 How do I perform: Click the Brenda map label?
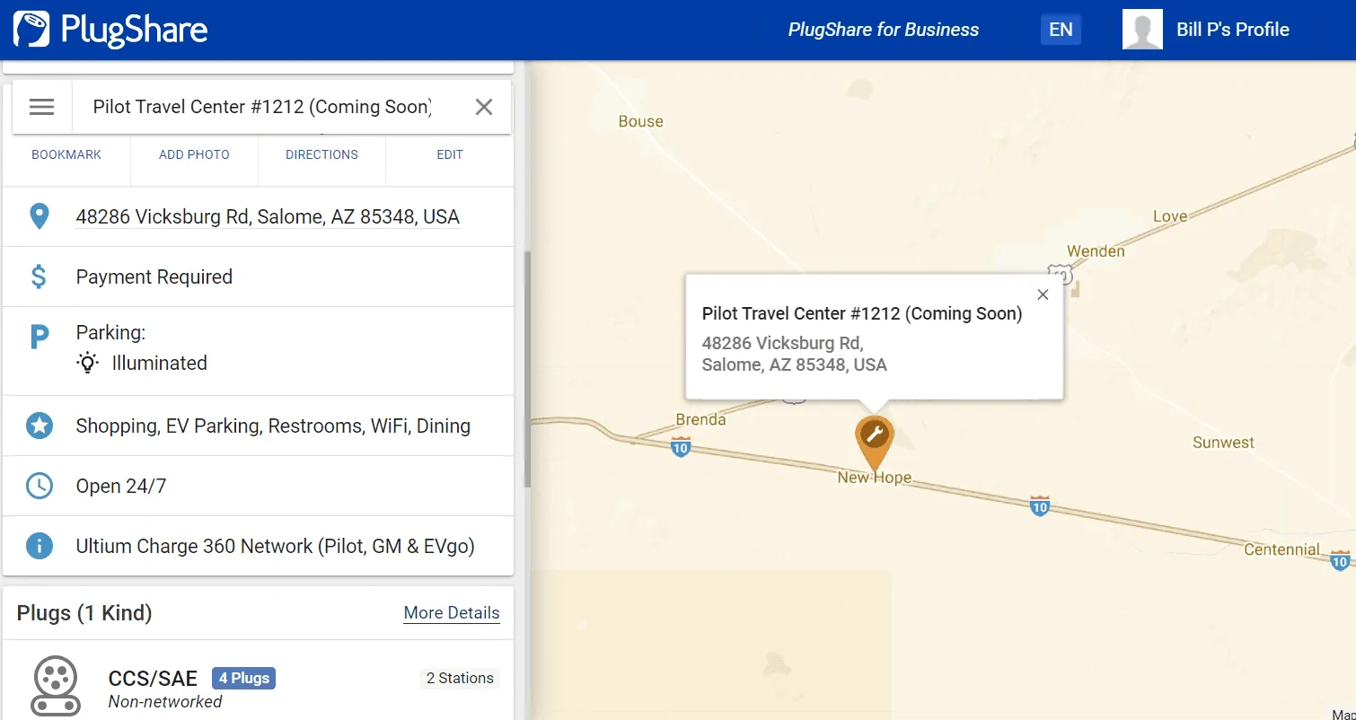pyautogui.click(x=700, y=419)
